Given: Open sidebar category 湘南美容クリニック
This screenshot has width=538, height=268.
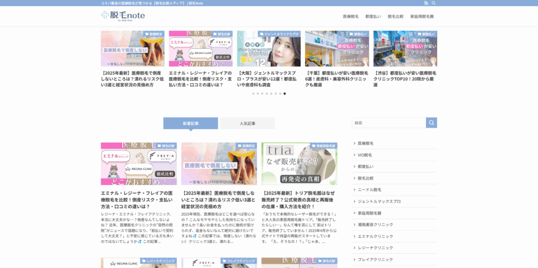Looking at the screenshot, I should (x=395, y=224).
